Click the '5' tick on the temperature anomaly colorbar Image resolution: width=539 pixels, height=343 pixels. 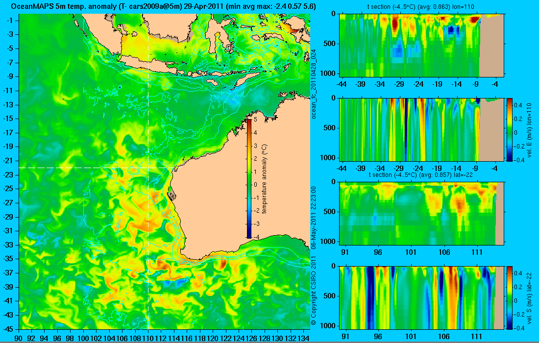pyautogui.click(x=255, y=120)
